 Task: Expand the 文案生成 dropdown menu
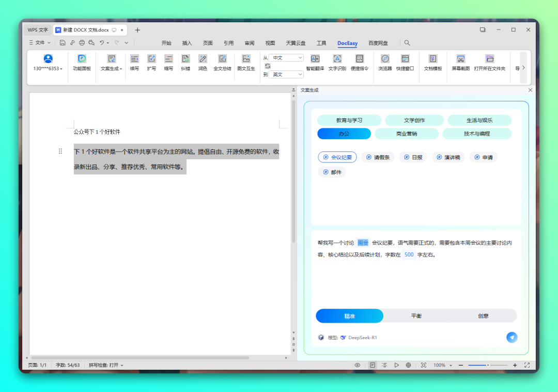[112, 68]
